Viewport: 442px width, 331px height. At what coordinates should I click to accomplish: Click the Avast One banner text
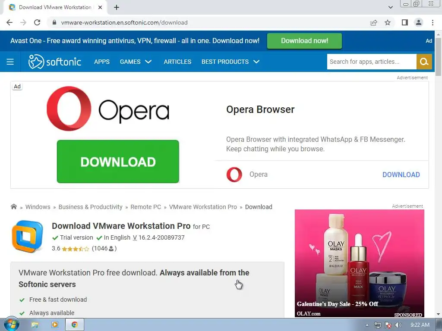click(135, 41)
